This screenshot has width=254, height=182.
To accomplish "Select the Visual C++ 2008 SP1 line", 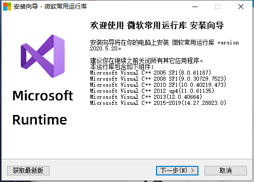I will click(158, 79).
